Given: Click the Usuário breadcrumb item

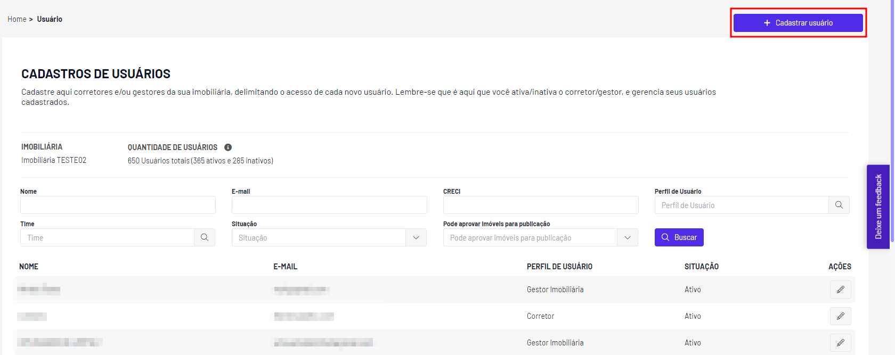Looking at the screenshot, I should [50, 19].
